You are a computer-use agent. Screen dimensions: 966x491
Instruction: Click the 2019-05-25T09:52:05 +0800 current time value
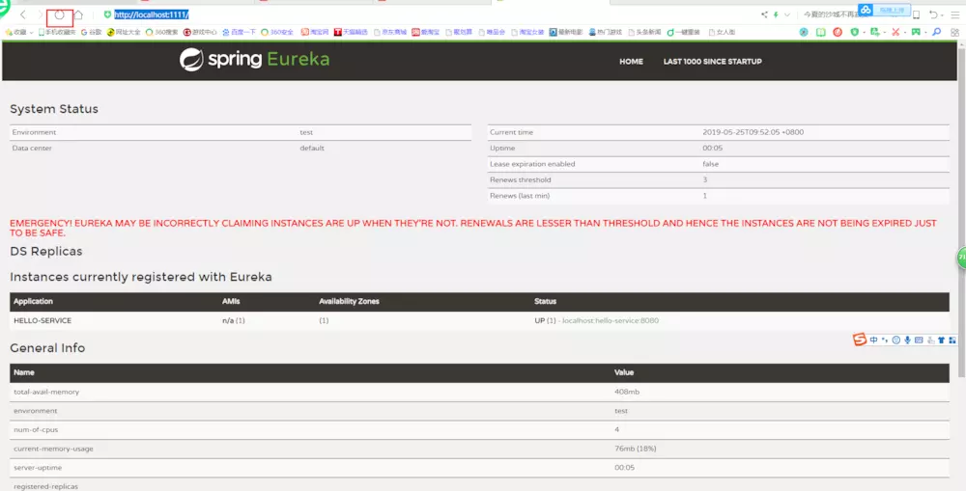point(753,132)
